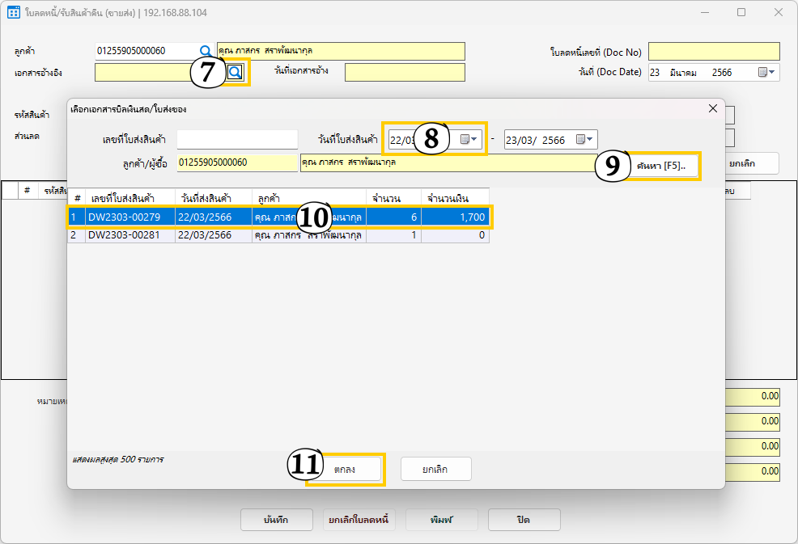Viewport: 798px width, 544px height.
Task: Open the end delivery date calendar picker
Action: (x=585, y=140)
